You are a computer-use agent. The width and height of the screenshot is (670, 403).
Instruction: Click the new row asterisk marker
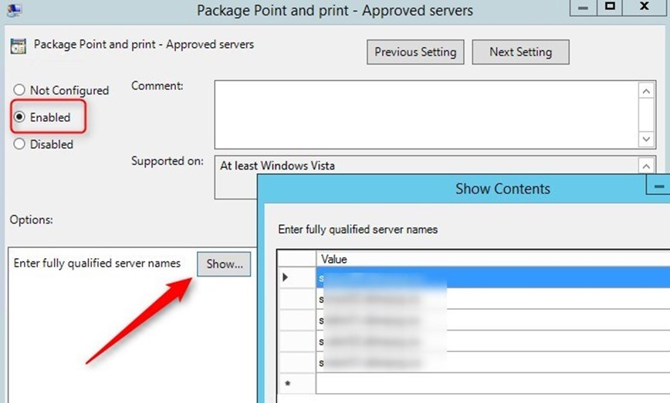pyautogui.click(x=288, y=384)
